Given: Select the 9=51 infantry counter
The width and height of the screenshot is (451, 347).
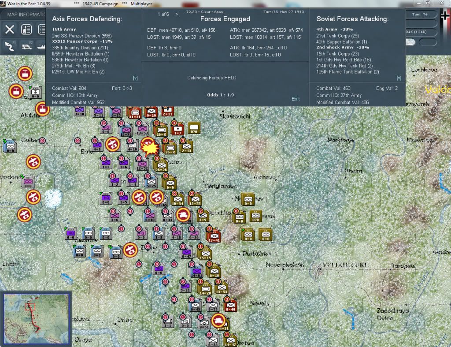Looking at the screenshot, I should (x=204, y=323).
